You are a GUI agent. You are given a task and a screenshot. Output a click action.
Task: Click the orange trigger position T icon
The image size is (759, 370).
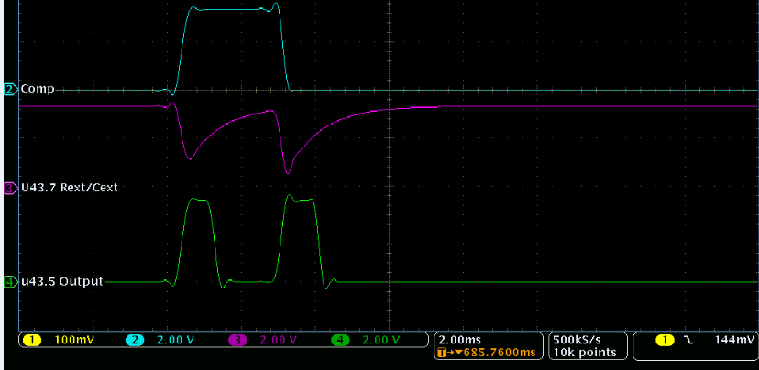pyautogui.click(x=441, y=353)
